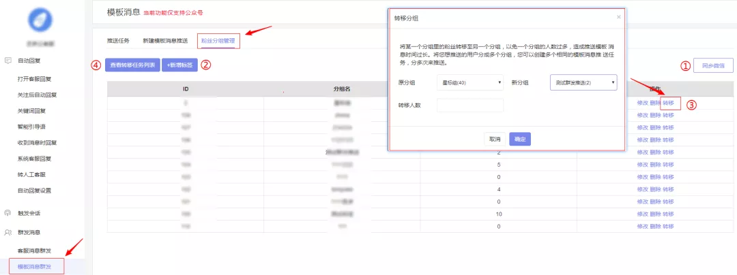The height and width of the screenshot is (275, 737).
Task: Click 修改 in the row with count 4
Action: (643, 189)
